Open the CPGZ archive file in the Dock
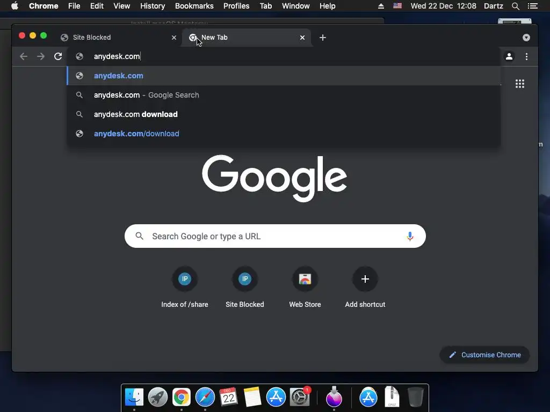The image size is (550, 412). (392, 397)
